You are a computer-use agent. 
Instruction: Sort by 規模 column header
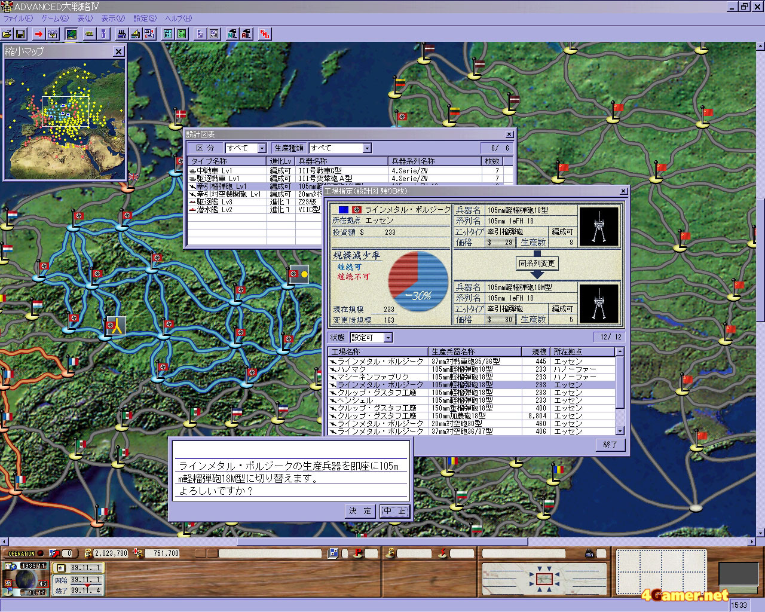click(x=535, y=352)
